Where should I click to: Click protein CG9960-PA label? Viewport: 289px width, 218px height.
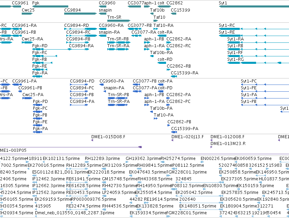click(x=112, y=81)
